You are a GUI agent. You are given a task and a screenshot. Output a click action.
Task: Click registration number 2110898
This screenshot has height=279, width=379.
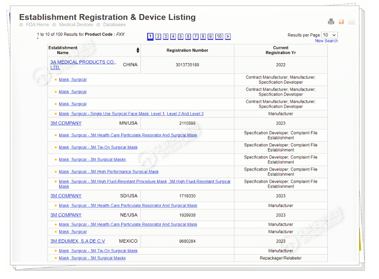[x=187, y=123]
